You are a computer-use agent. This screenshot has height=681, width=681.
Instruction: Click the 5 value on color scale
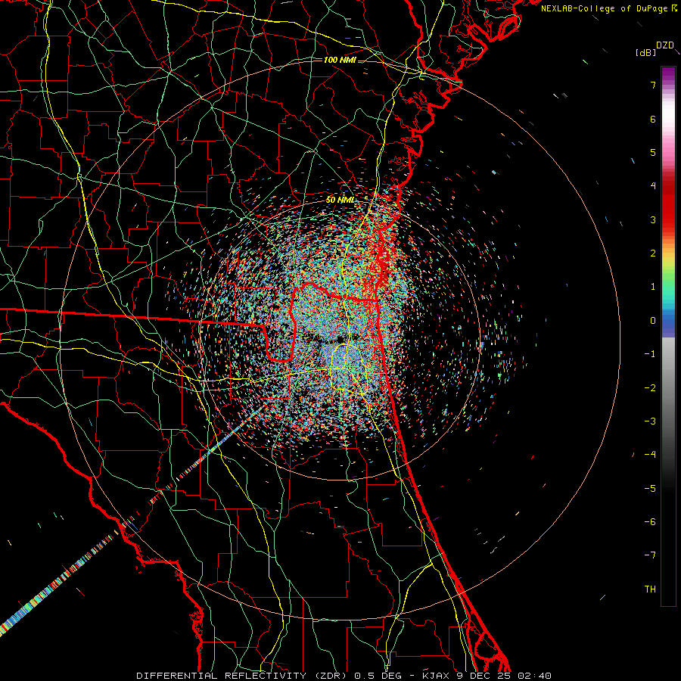pyautogui.click(x=653, y=152)
